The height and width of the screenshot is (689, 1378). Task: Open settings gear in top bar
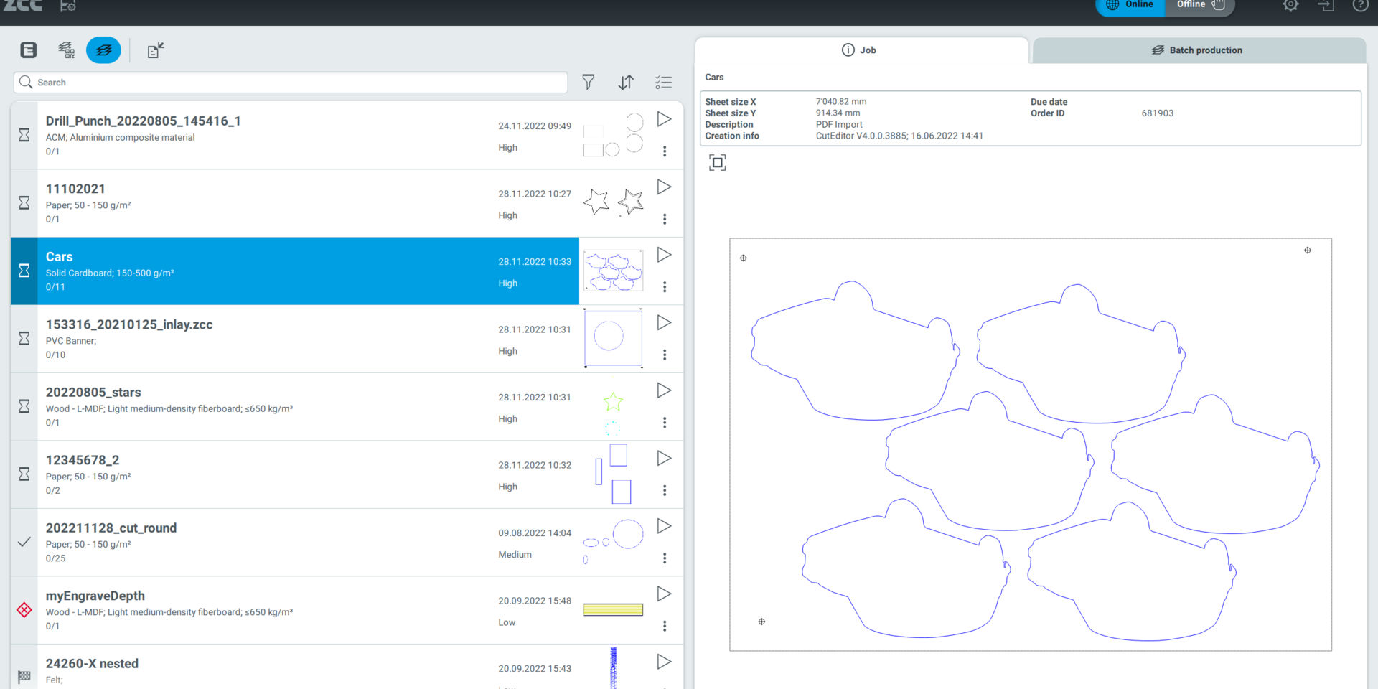(1290, 6)
